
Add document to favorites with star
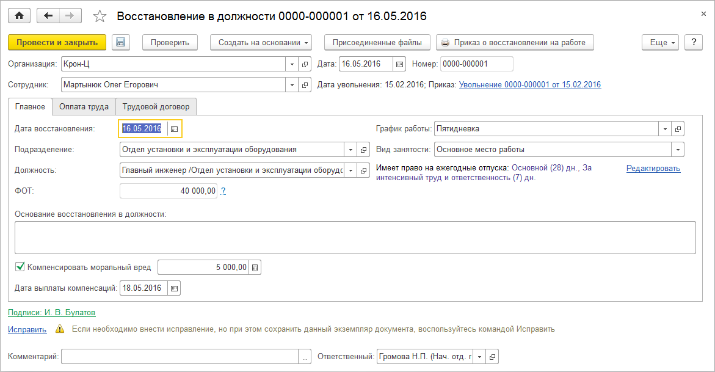click(x=100, y=16)
